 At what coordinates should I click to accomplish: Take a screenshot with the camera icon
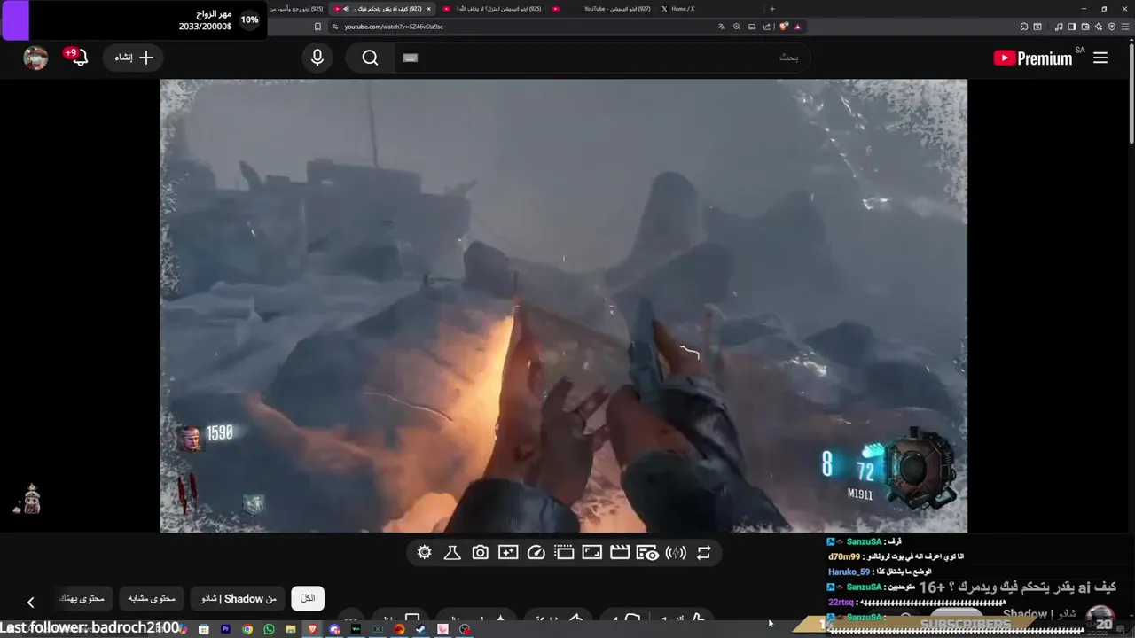[480, 553]
